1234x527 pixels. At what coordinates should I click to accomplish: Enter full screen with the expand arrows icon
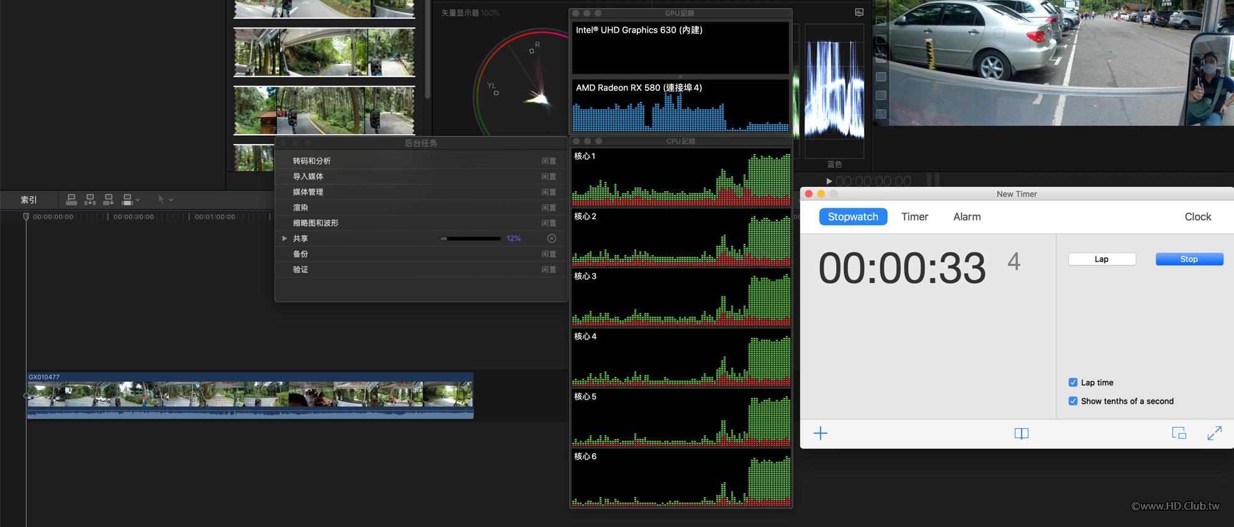[1214, 433]
